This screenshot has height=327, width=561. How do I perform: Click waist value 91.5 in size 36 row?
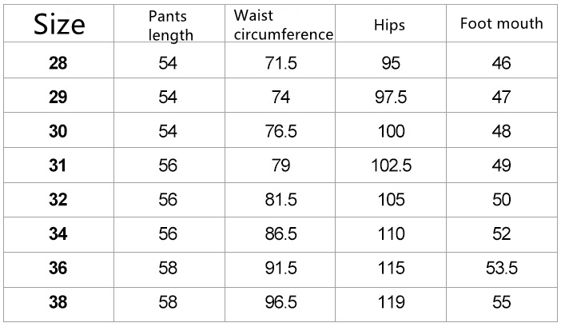click(281, 268)
